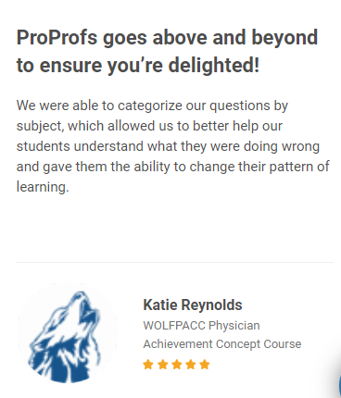This screenshot has width=341, height=398.
Task: Click the howling wolf logo avatar
Action: tap(68, 332)
